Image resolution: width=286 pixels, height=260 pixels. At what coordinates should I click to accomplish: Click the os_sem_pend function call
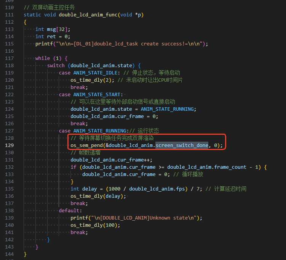tap(87, 145)
